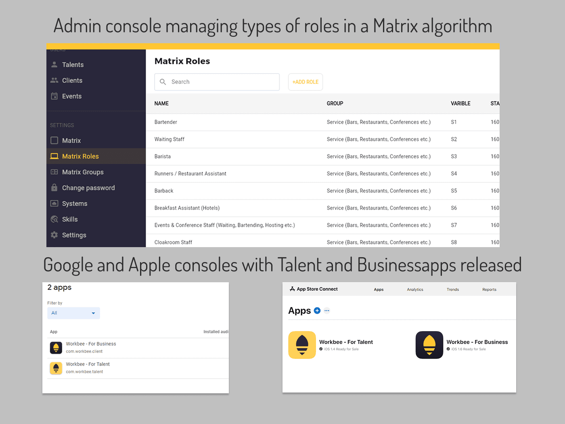Open Workbee - For Business in Google console
Screen dimensions: 565x424
click(x=91, y=344)
